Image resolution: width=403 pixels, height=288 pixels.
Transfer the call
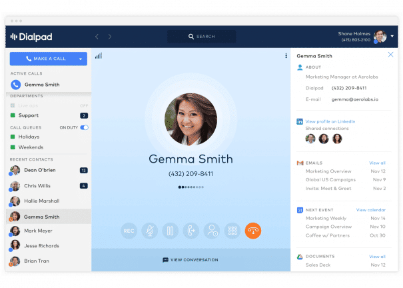click(x=191, y=231)
